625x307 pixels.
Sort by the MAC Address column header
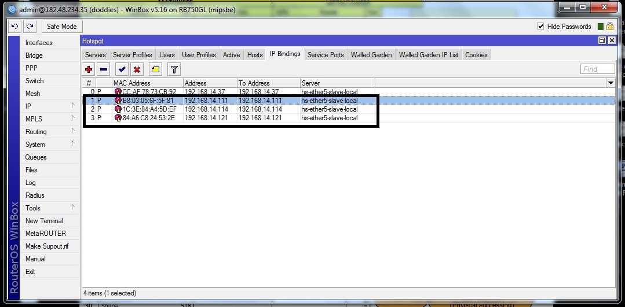pyautogui.click(x=148, y=83)
